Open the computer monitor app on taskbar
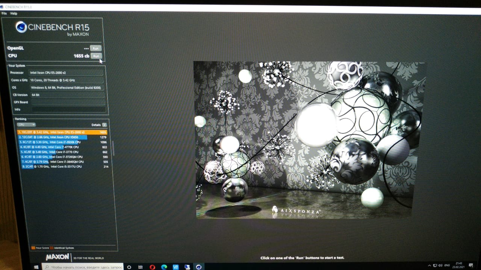Image resolution: width=481 pixels, height=270 pixels. (x=187, y=267)
